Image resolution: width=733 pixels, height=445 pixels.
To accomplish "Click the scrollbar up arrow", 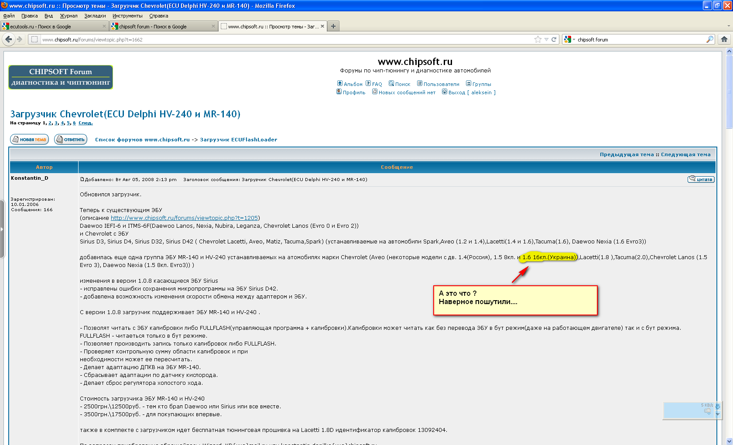I will 729,51.
